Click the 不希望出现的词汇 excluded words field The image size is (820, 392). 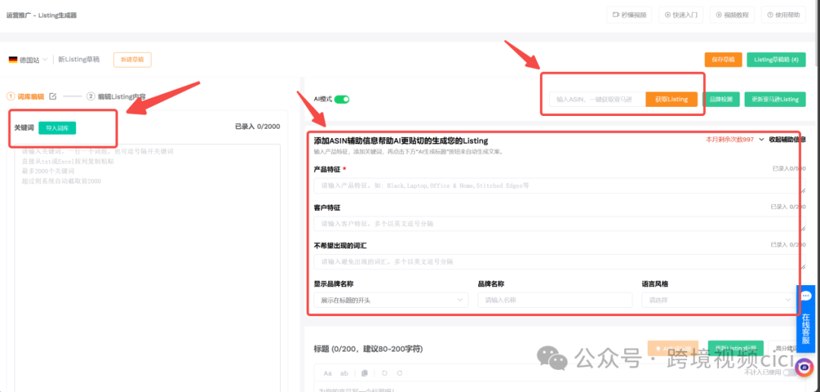pyautogui.click(x=560, y=262)
